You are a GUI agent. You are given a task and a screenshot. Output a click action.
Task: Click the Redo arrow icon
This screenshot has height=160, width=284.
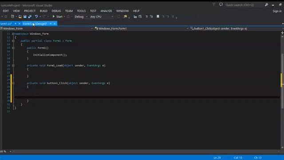pos(44,16)
